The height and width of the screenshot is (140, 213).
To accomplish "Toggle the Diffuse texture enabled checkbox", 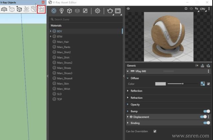I will 208,84.
